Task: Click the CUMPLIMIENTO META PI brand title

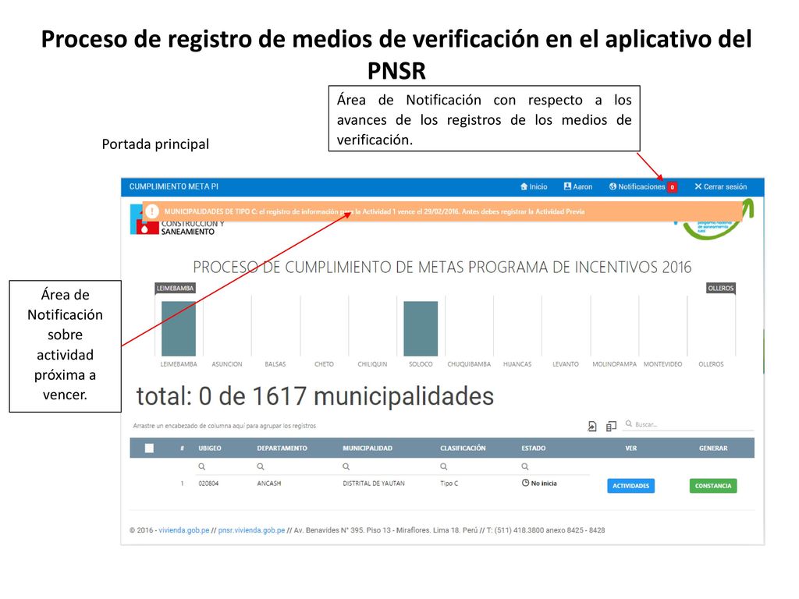Action: point(174,187)
